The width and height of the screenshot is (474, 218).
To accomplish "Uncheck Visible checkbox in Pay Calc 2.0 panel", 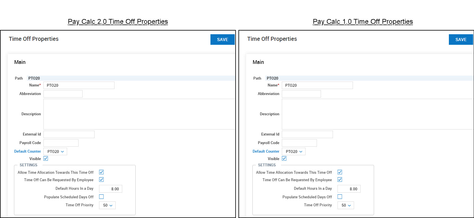I will point(46,159).
